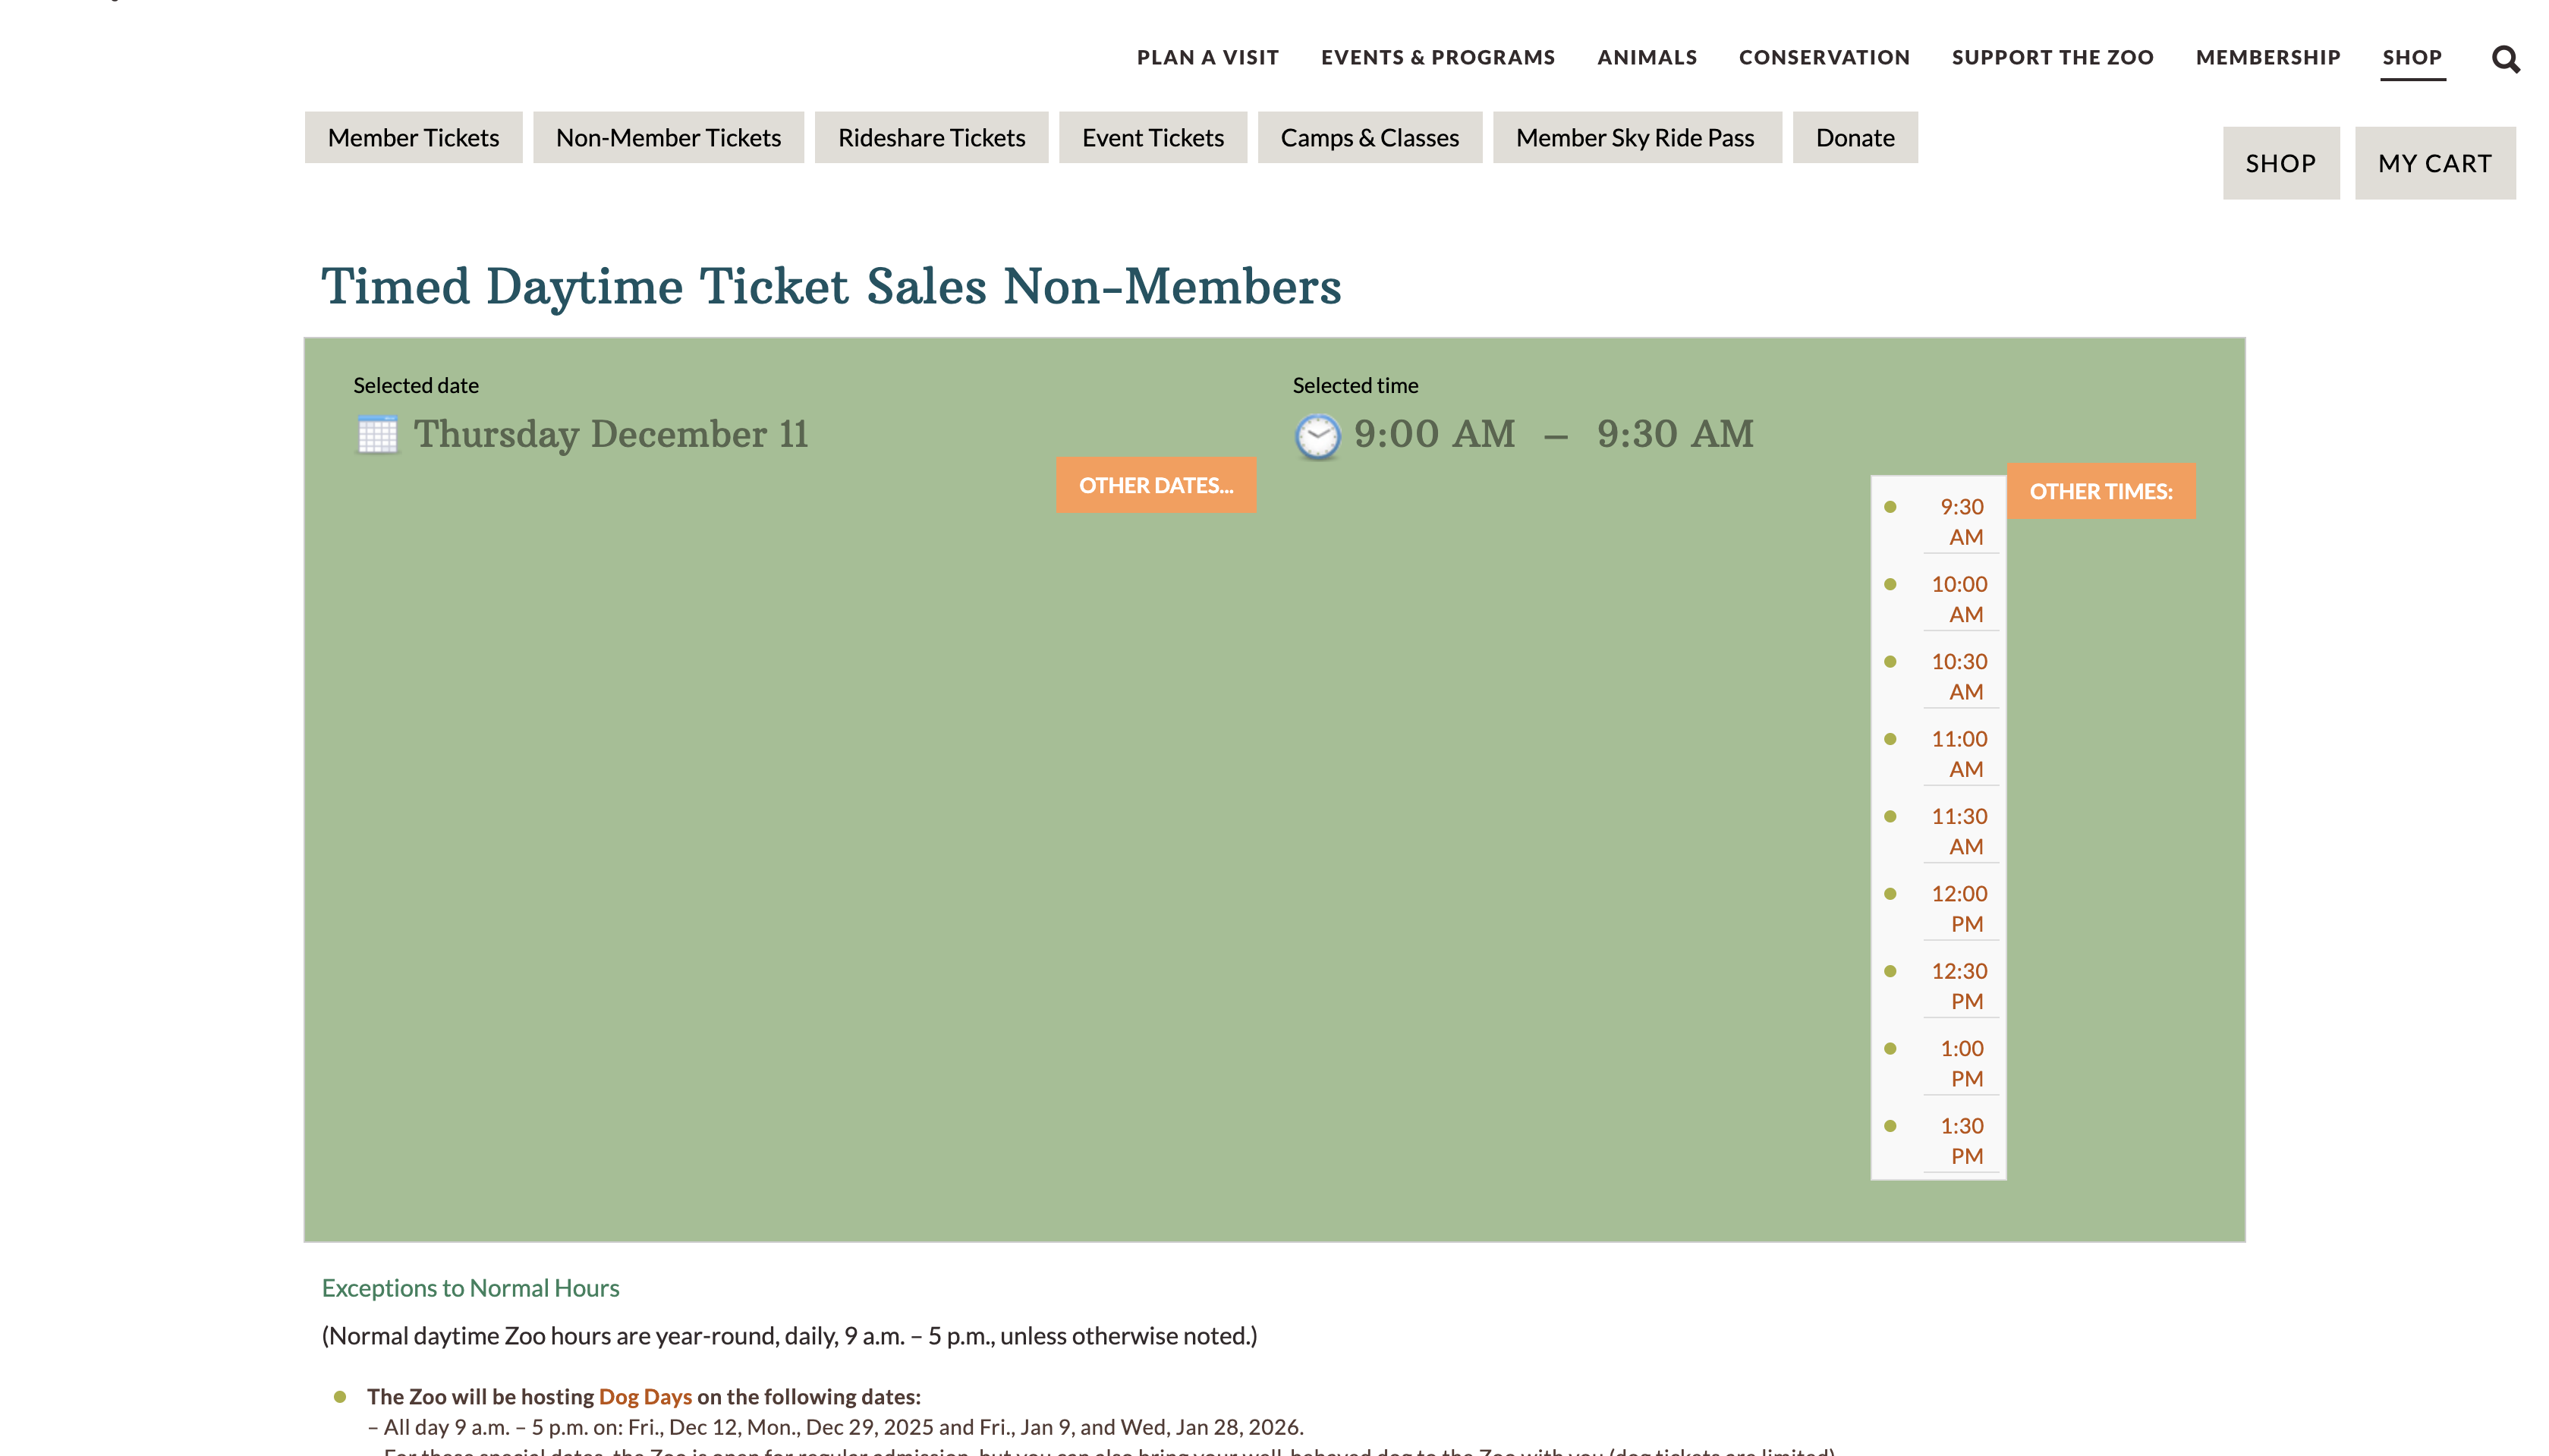Select the 10:30 AM time slot

click(1961, 677)
